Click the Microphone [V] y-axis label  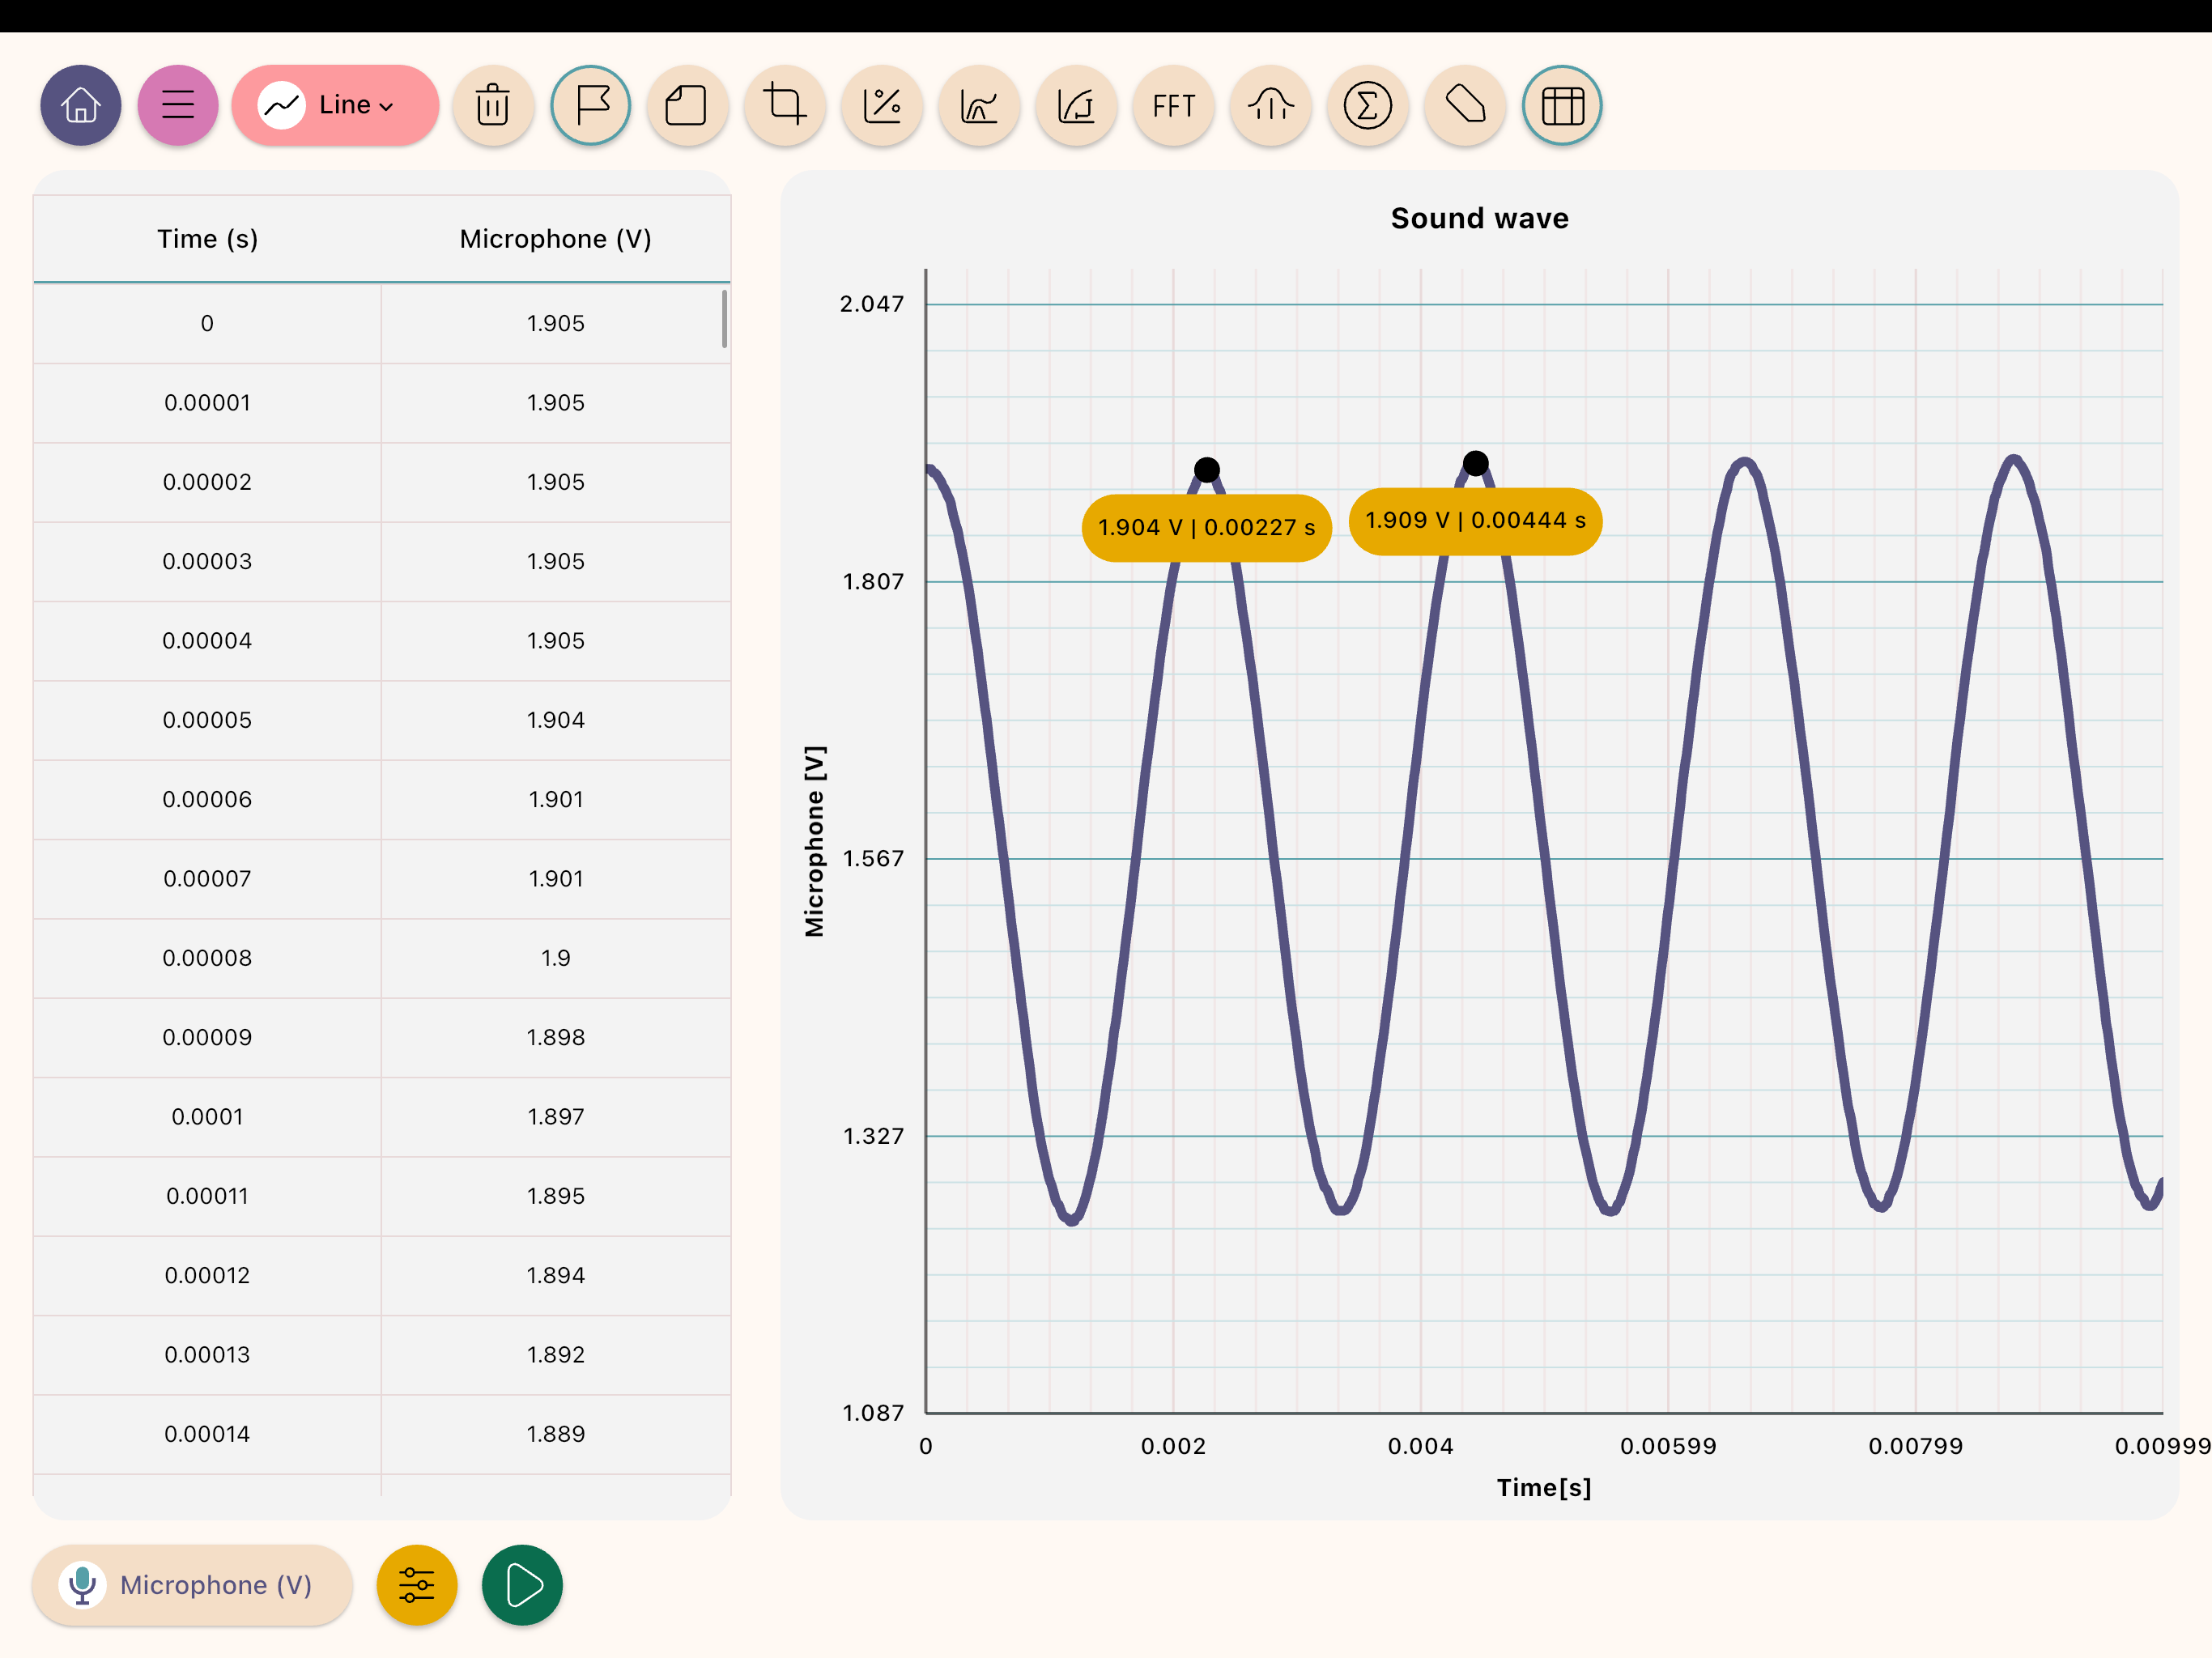815,841
